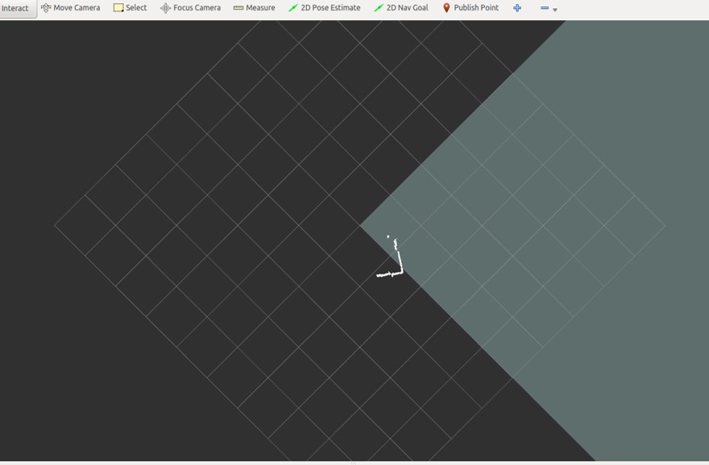Open the dropdown arrow beside minus icon
This screenshot has width=709, height=465.
coord(555,10)
